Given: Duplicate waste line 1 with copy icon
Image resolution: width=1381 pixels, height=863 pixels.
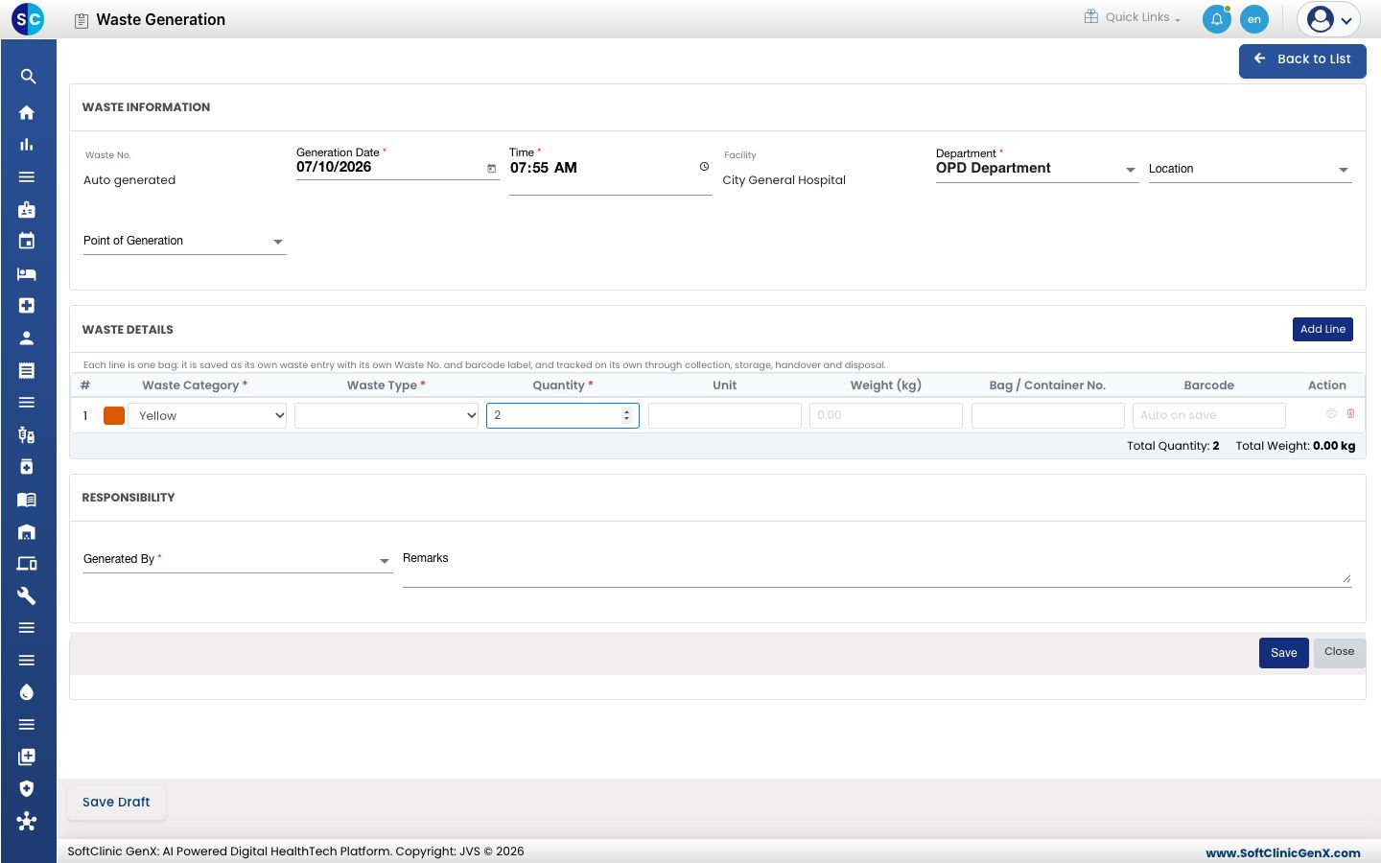Looking at the screenshot, I should 1332,413.
